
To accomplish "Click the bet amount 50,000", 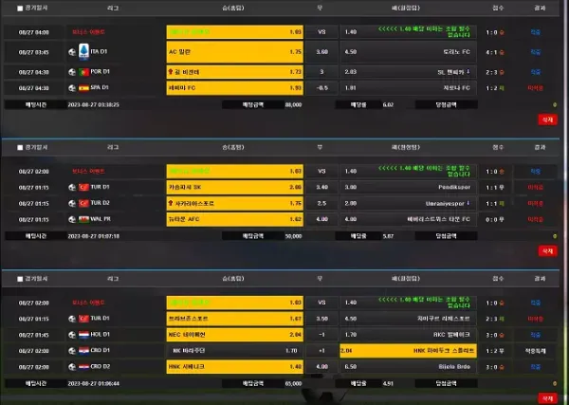I will point(294,236).
